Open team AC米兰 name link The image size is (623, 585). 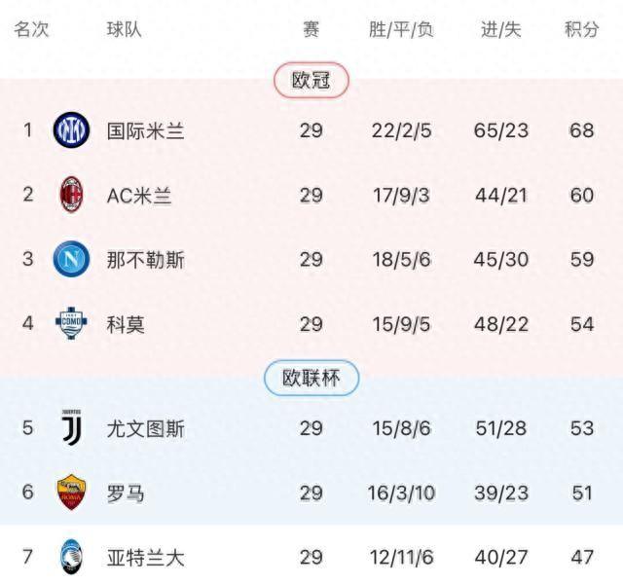click(139, 196)
